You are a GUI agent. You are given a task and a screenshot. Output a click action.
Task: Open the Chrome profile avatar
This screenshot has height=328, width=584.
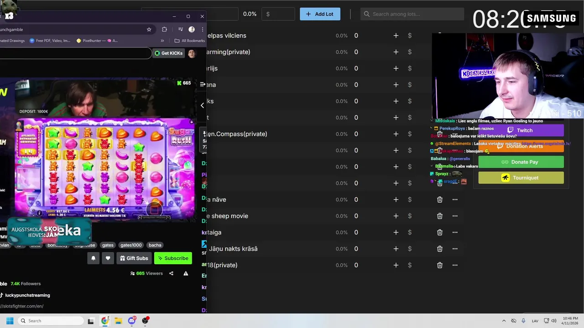pyautogui.click(x=192, y=30)
